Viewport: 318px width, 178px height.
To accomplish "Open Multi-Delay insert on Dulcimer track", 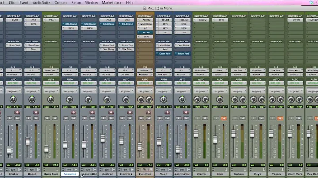I will [x=145, y=24].
